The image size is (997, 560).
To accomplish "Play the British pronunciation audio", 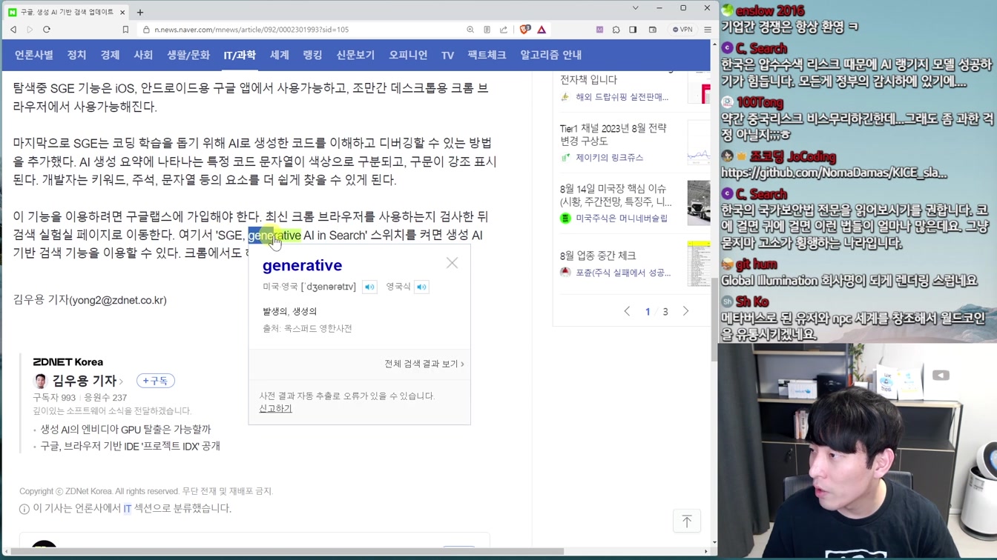I will [421, 287].
